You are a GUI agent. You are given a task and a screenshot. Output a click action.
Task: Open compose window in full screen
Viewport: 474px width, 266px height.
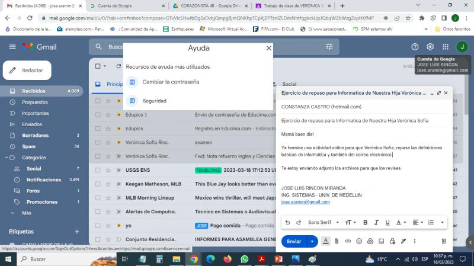click(439, 93)
